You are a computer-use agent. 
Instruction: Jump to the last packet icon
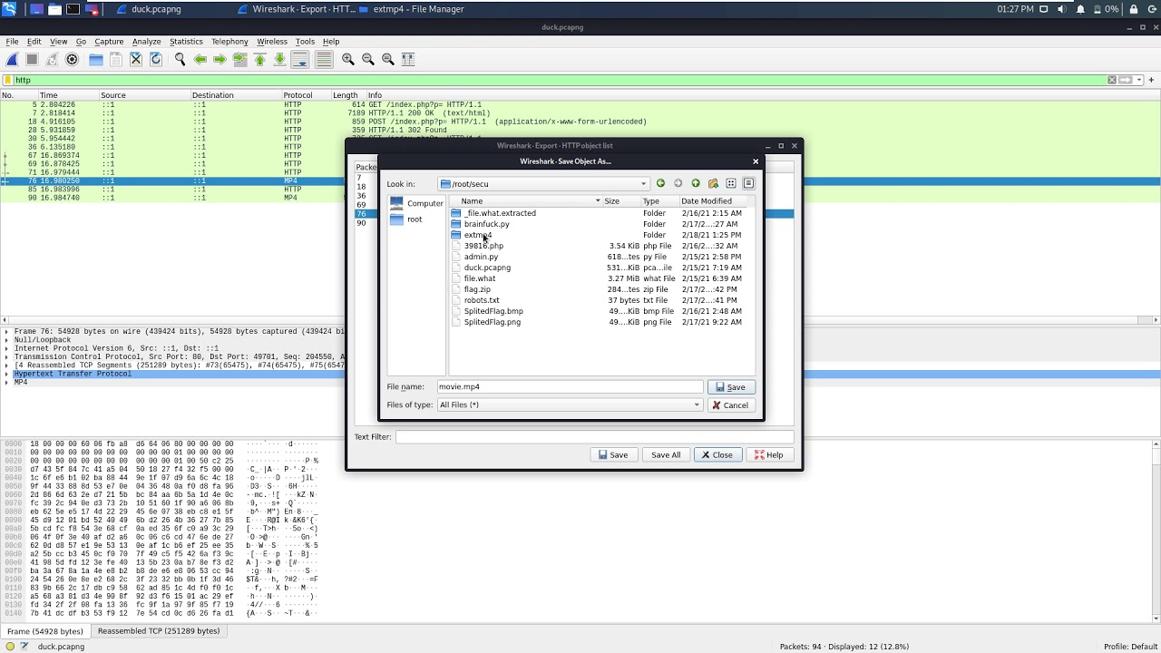(x=279, y=60)
